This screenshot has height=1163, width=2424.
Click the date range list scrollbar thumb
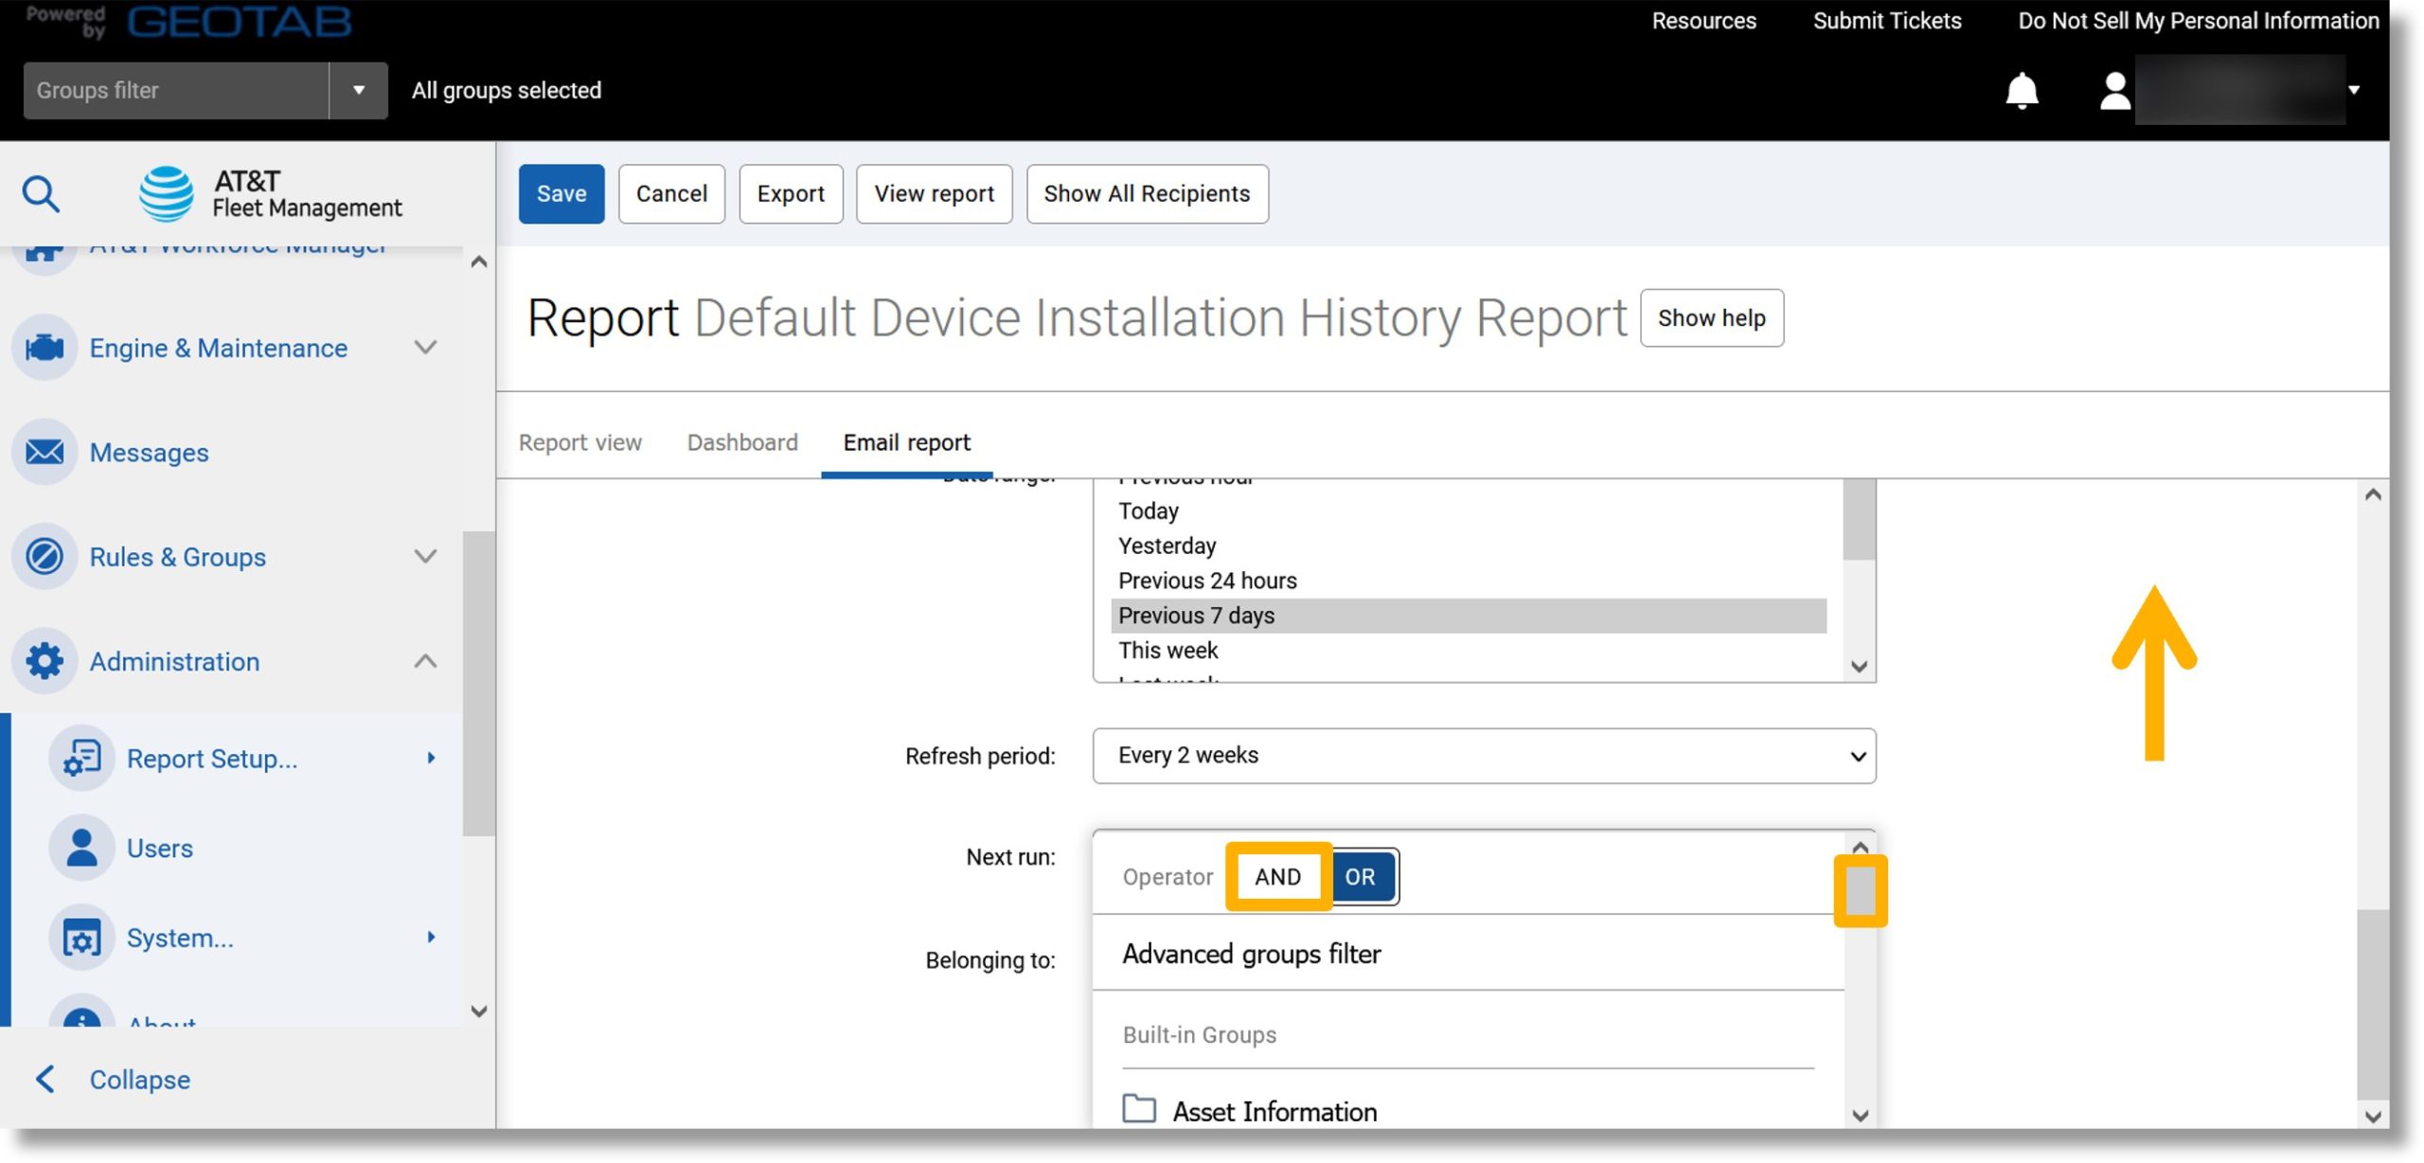coord(1860,519)
